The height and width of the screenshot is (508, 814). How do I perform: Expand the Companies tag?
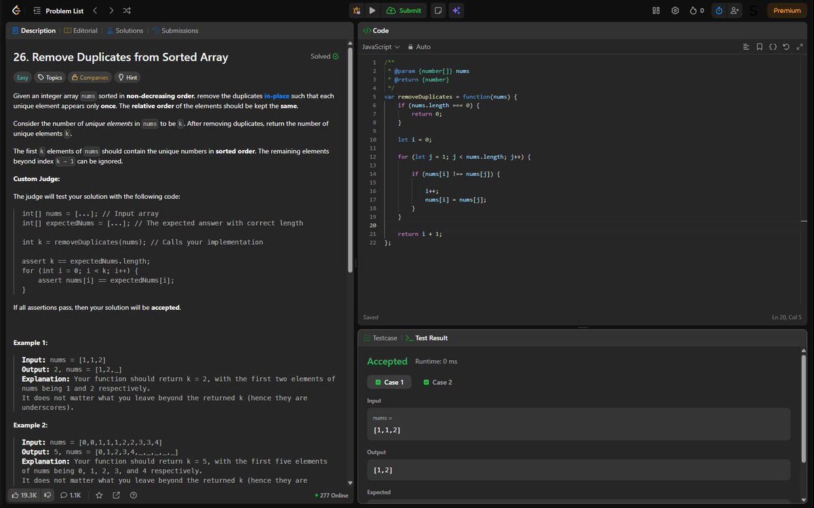pos(90,77)
